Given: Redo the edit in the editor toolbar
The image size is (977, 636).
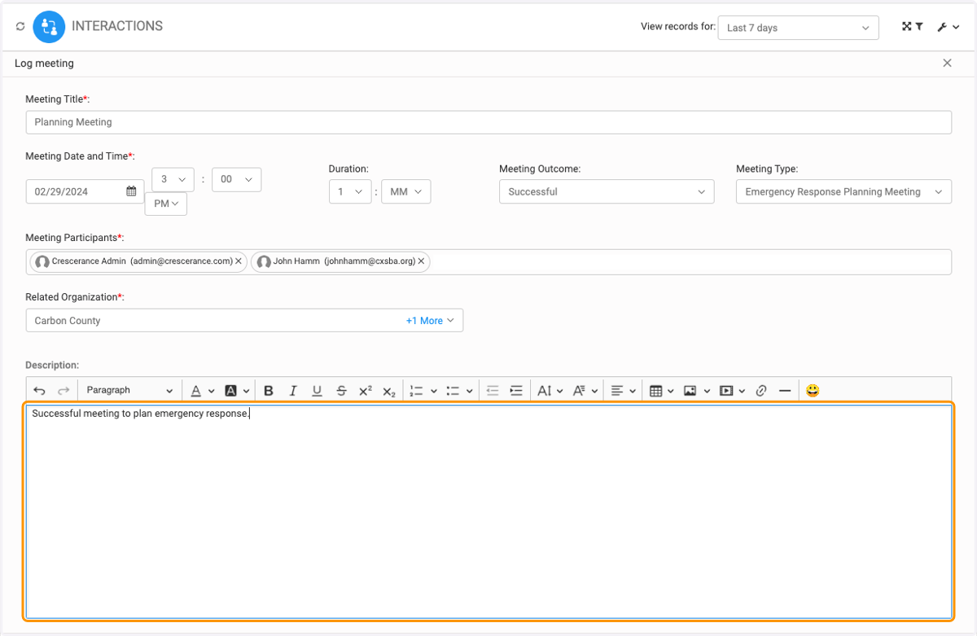Looking at the screenshot, I should click(64, 391).
